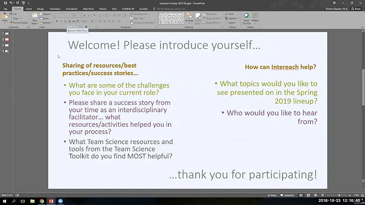
Task: Open the Font name combo box
Action: (x=64, y=15)
